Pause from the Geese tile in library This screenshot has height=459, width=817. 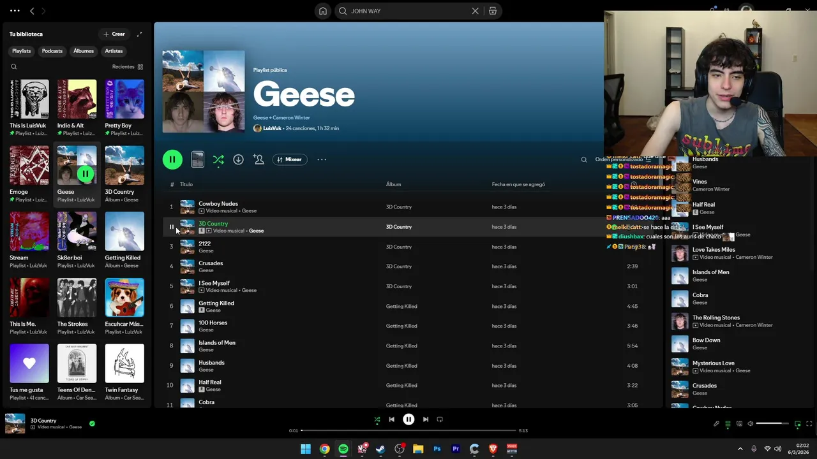click(x=85, y=173)
